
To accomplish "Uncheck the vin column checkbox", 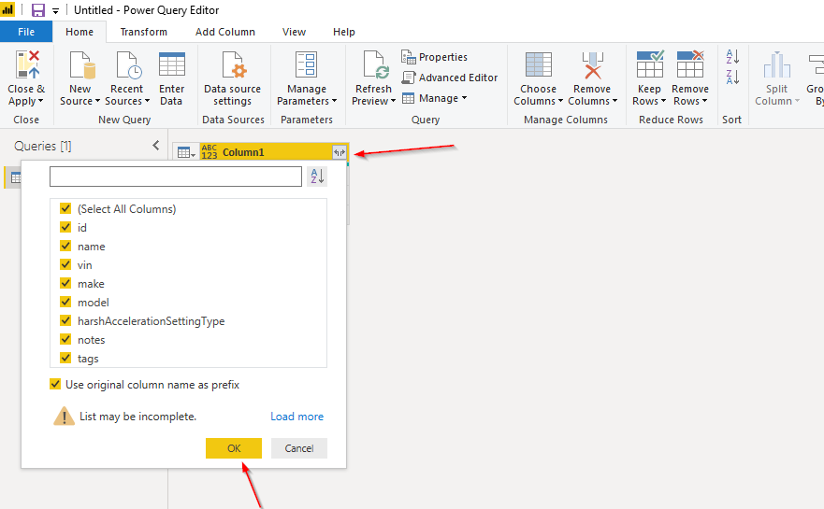I will 65,265.
